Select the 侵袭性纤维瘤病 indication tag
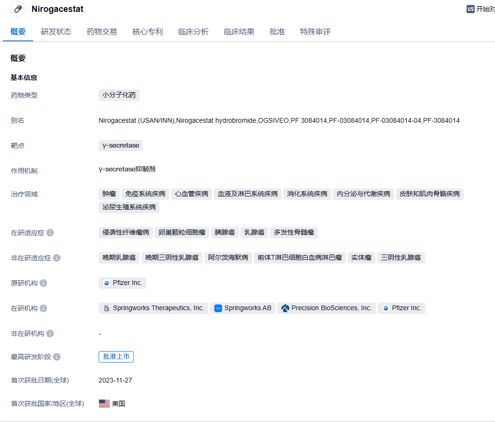 point(126,233)
